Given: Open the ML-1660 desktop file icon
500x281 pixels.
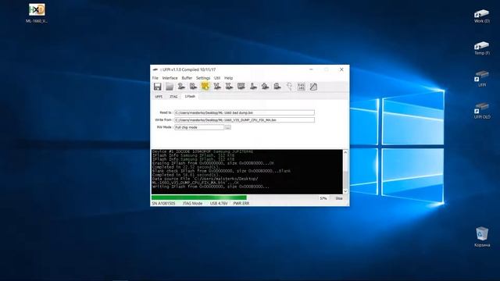Looking at the screenshot, I should click(x=37, y=12).
